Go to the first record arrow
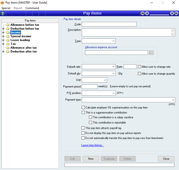The width and height of the screenshot is (179, 170). point(143,13)
